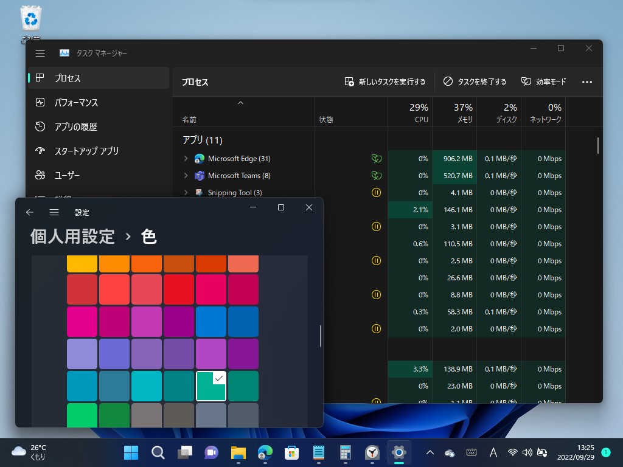Open ユーザー page in Task Manager
This screenshot has height=467, width=623.
pyautogui.click(x=99, y=175)
